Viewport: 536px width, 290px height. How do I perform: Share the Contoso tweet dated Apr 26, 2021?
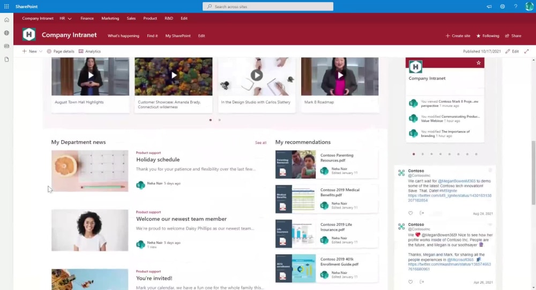coord(422,282)
